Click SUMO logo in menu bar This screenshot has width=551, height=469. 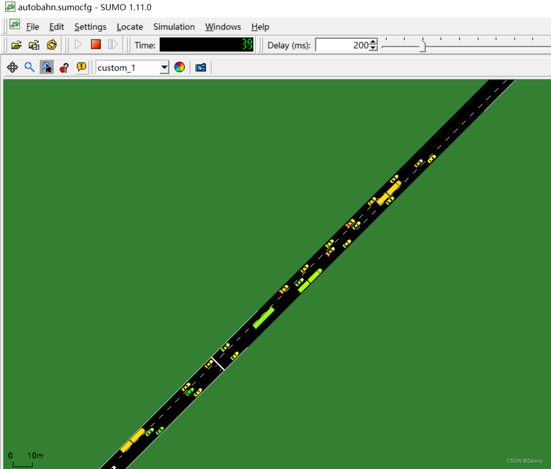15,24
